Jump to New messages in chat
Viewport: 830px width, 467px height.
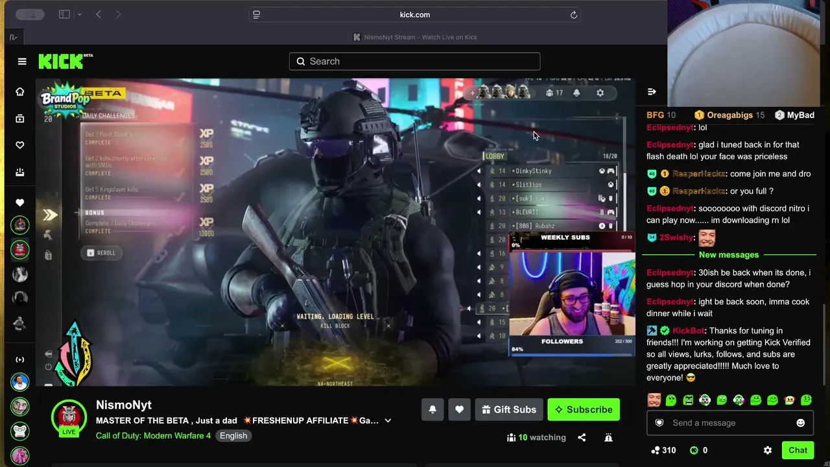(729, 255)
